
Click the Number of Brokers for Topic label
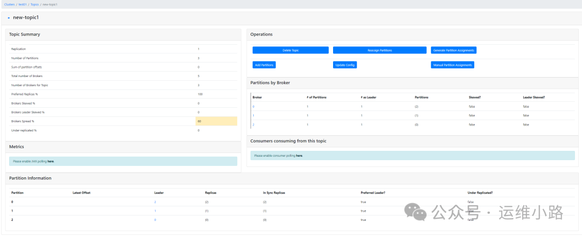click(x=30, y=85)
